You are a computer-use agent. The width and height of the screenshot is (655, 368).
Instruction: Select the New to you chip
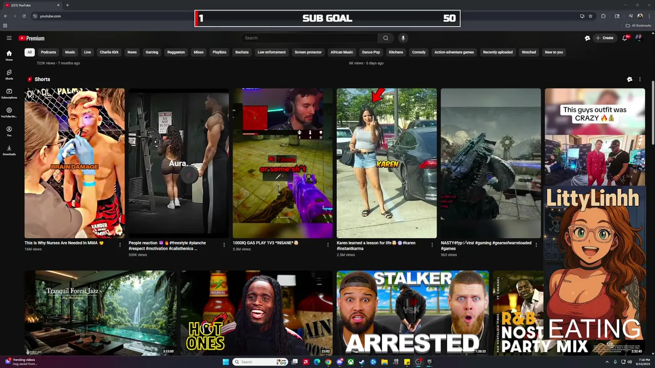pyautogui.click(x=554, y=52)
